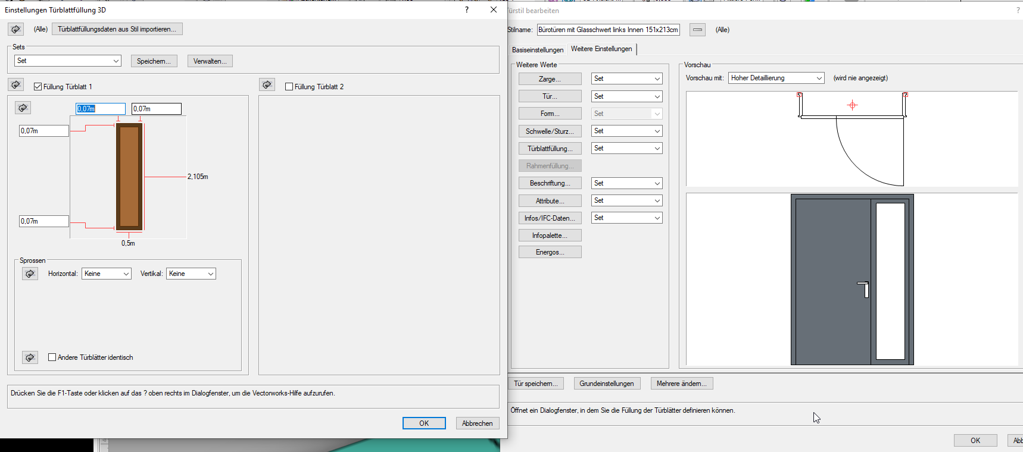Click the dash button next to Stilname field

point(697,30)
